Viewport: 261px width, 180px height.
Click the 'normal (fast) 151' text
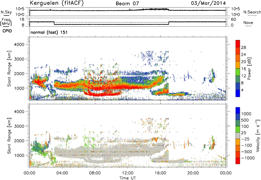(x=49, y=32)
